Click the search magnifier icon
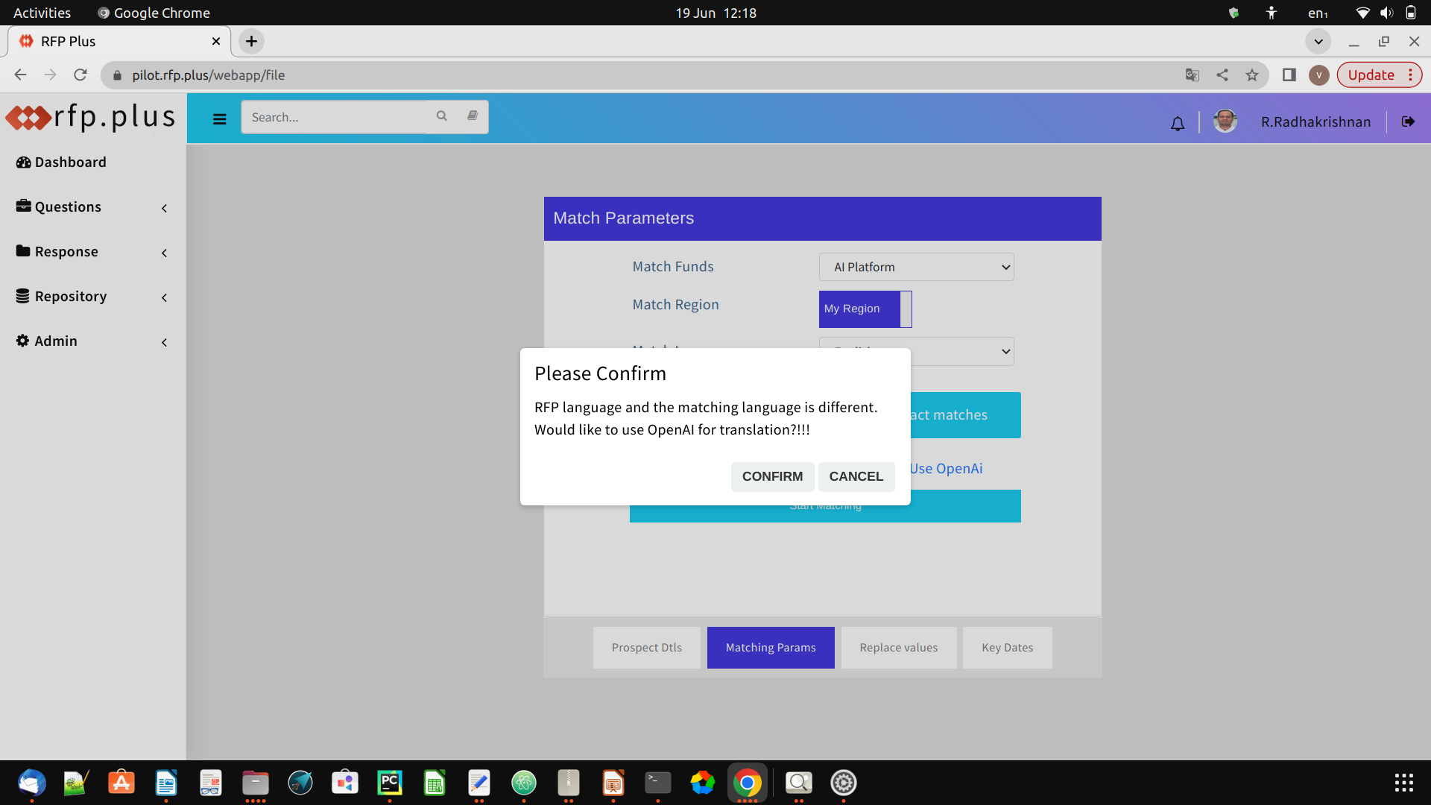 [x=442, y=116]
